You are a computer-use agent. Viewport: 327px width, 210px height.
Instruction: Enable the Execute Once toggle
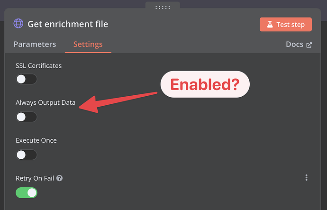pyautogui.click(x=27, y=155)
